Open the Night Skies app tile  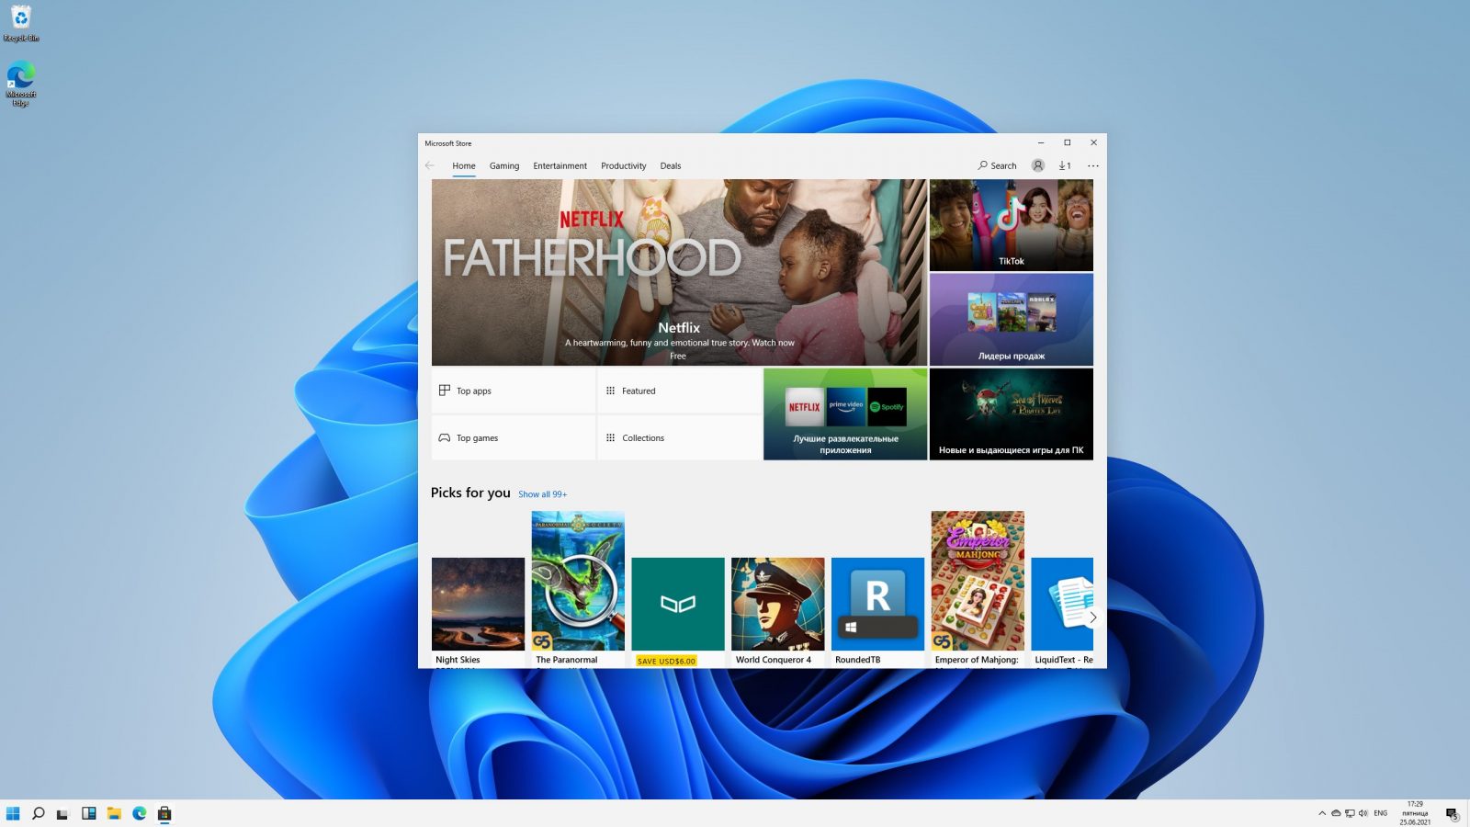pyautogui.click(x=478, y=612)
